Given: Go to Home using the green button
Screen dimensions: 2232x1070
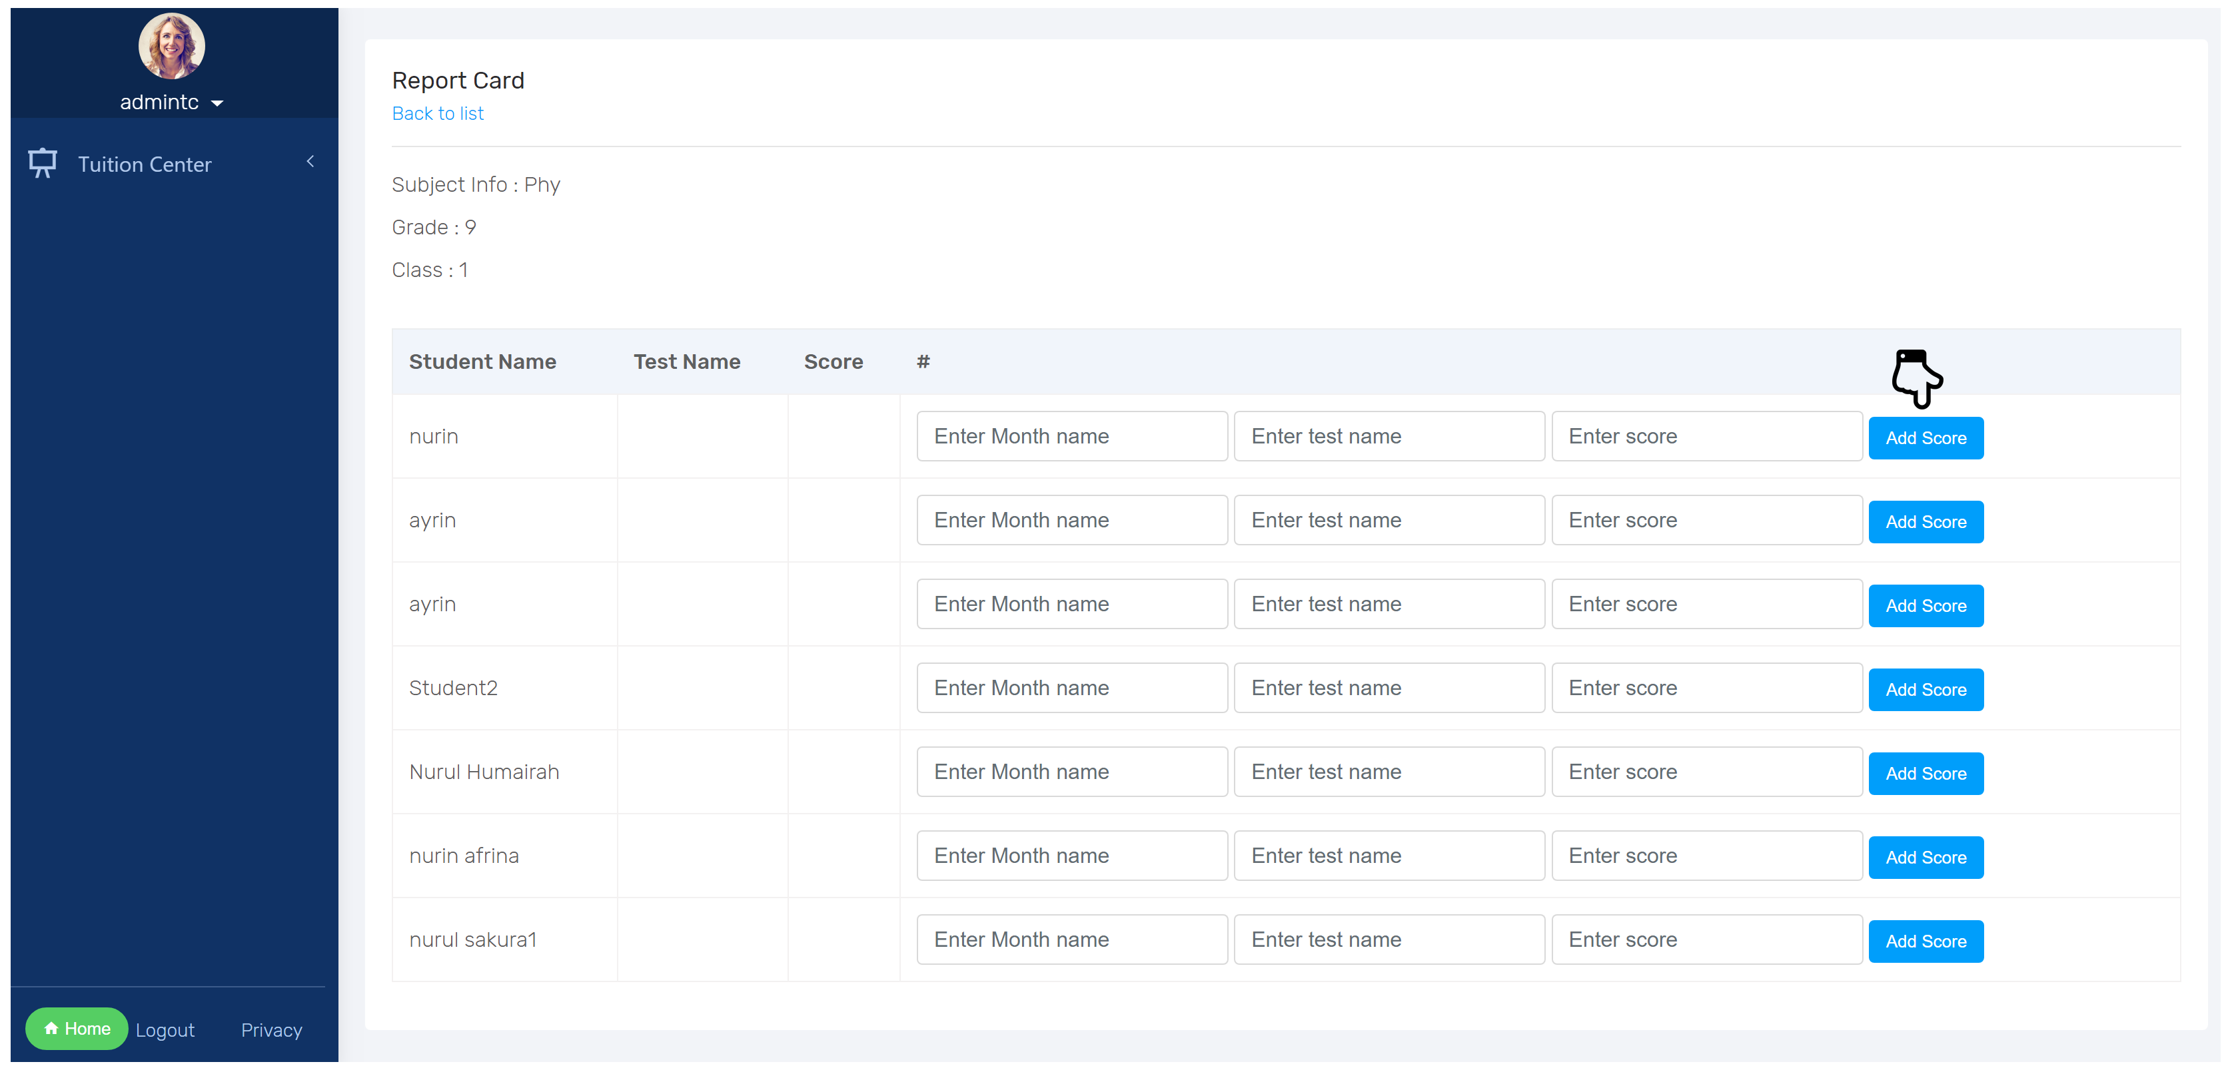Looking at the screenshot, I should coord(76,1029).
